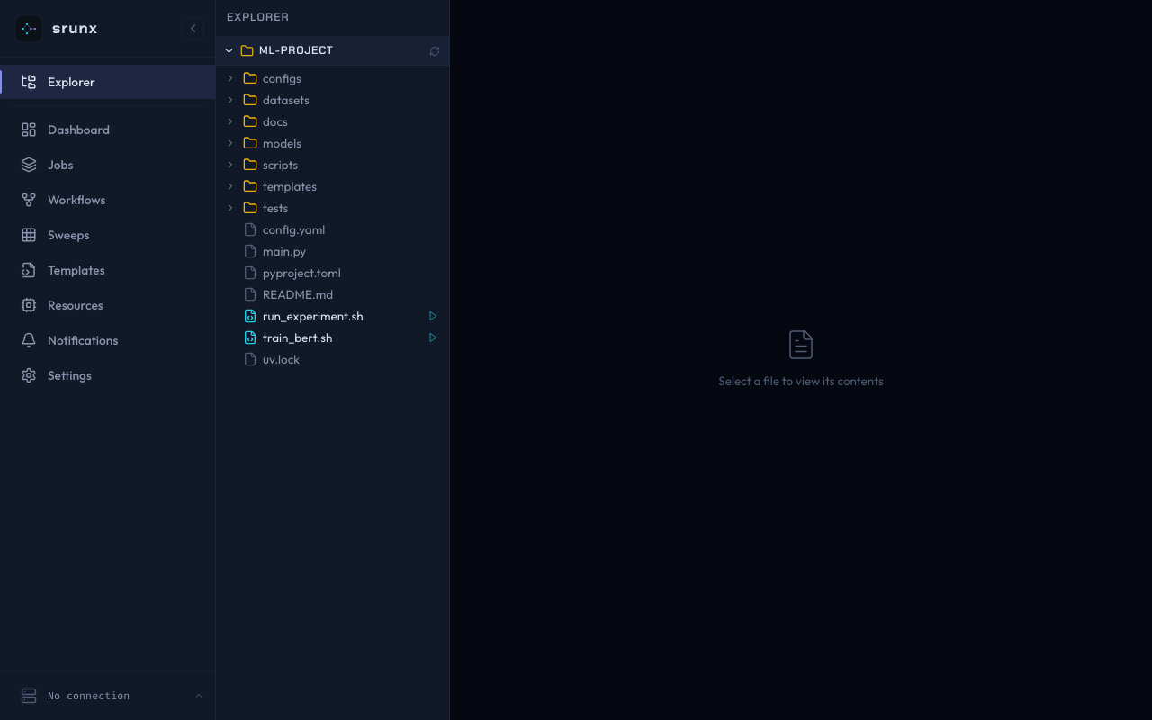Click the Sweeps grid icon
The image size is (1152, 720).
tap(29, 235)
